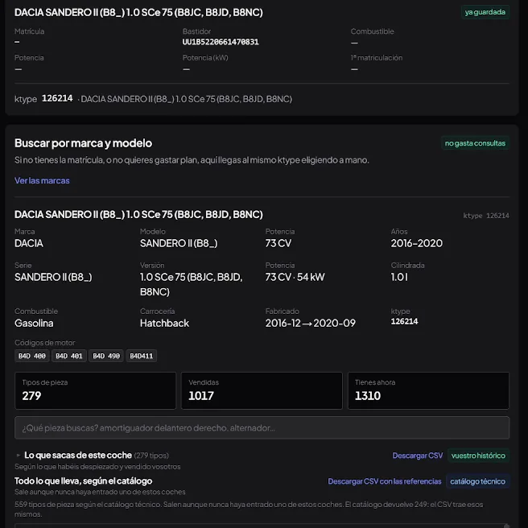Image resolution: width=528 pixels, height=528 pixels.
Task: Select engine code chip 'B4D411'
Action: coord(142,356)
